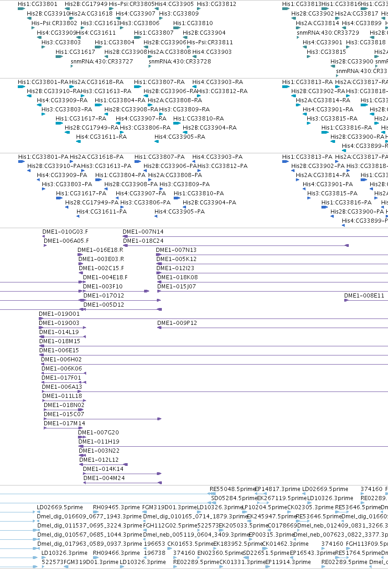Click protein label His2A:CG33814-PA

pos(323,175)
